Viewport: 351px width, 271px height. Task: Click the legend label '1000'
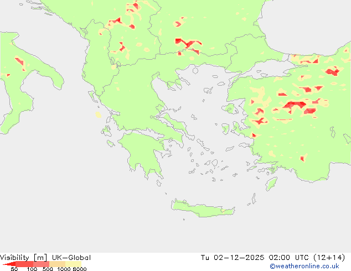click(64, 269)
